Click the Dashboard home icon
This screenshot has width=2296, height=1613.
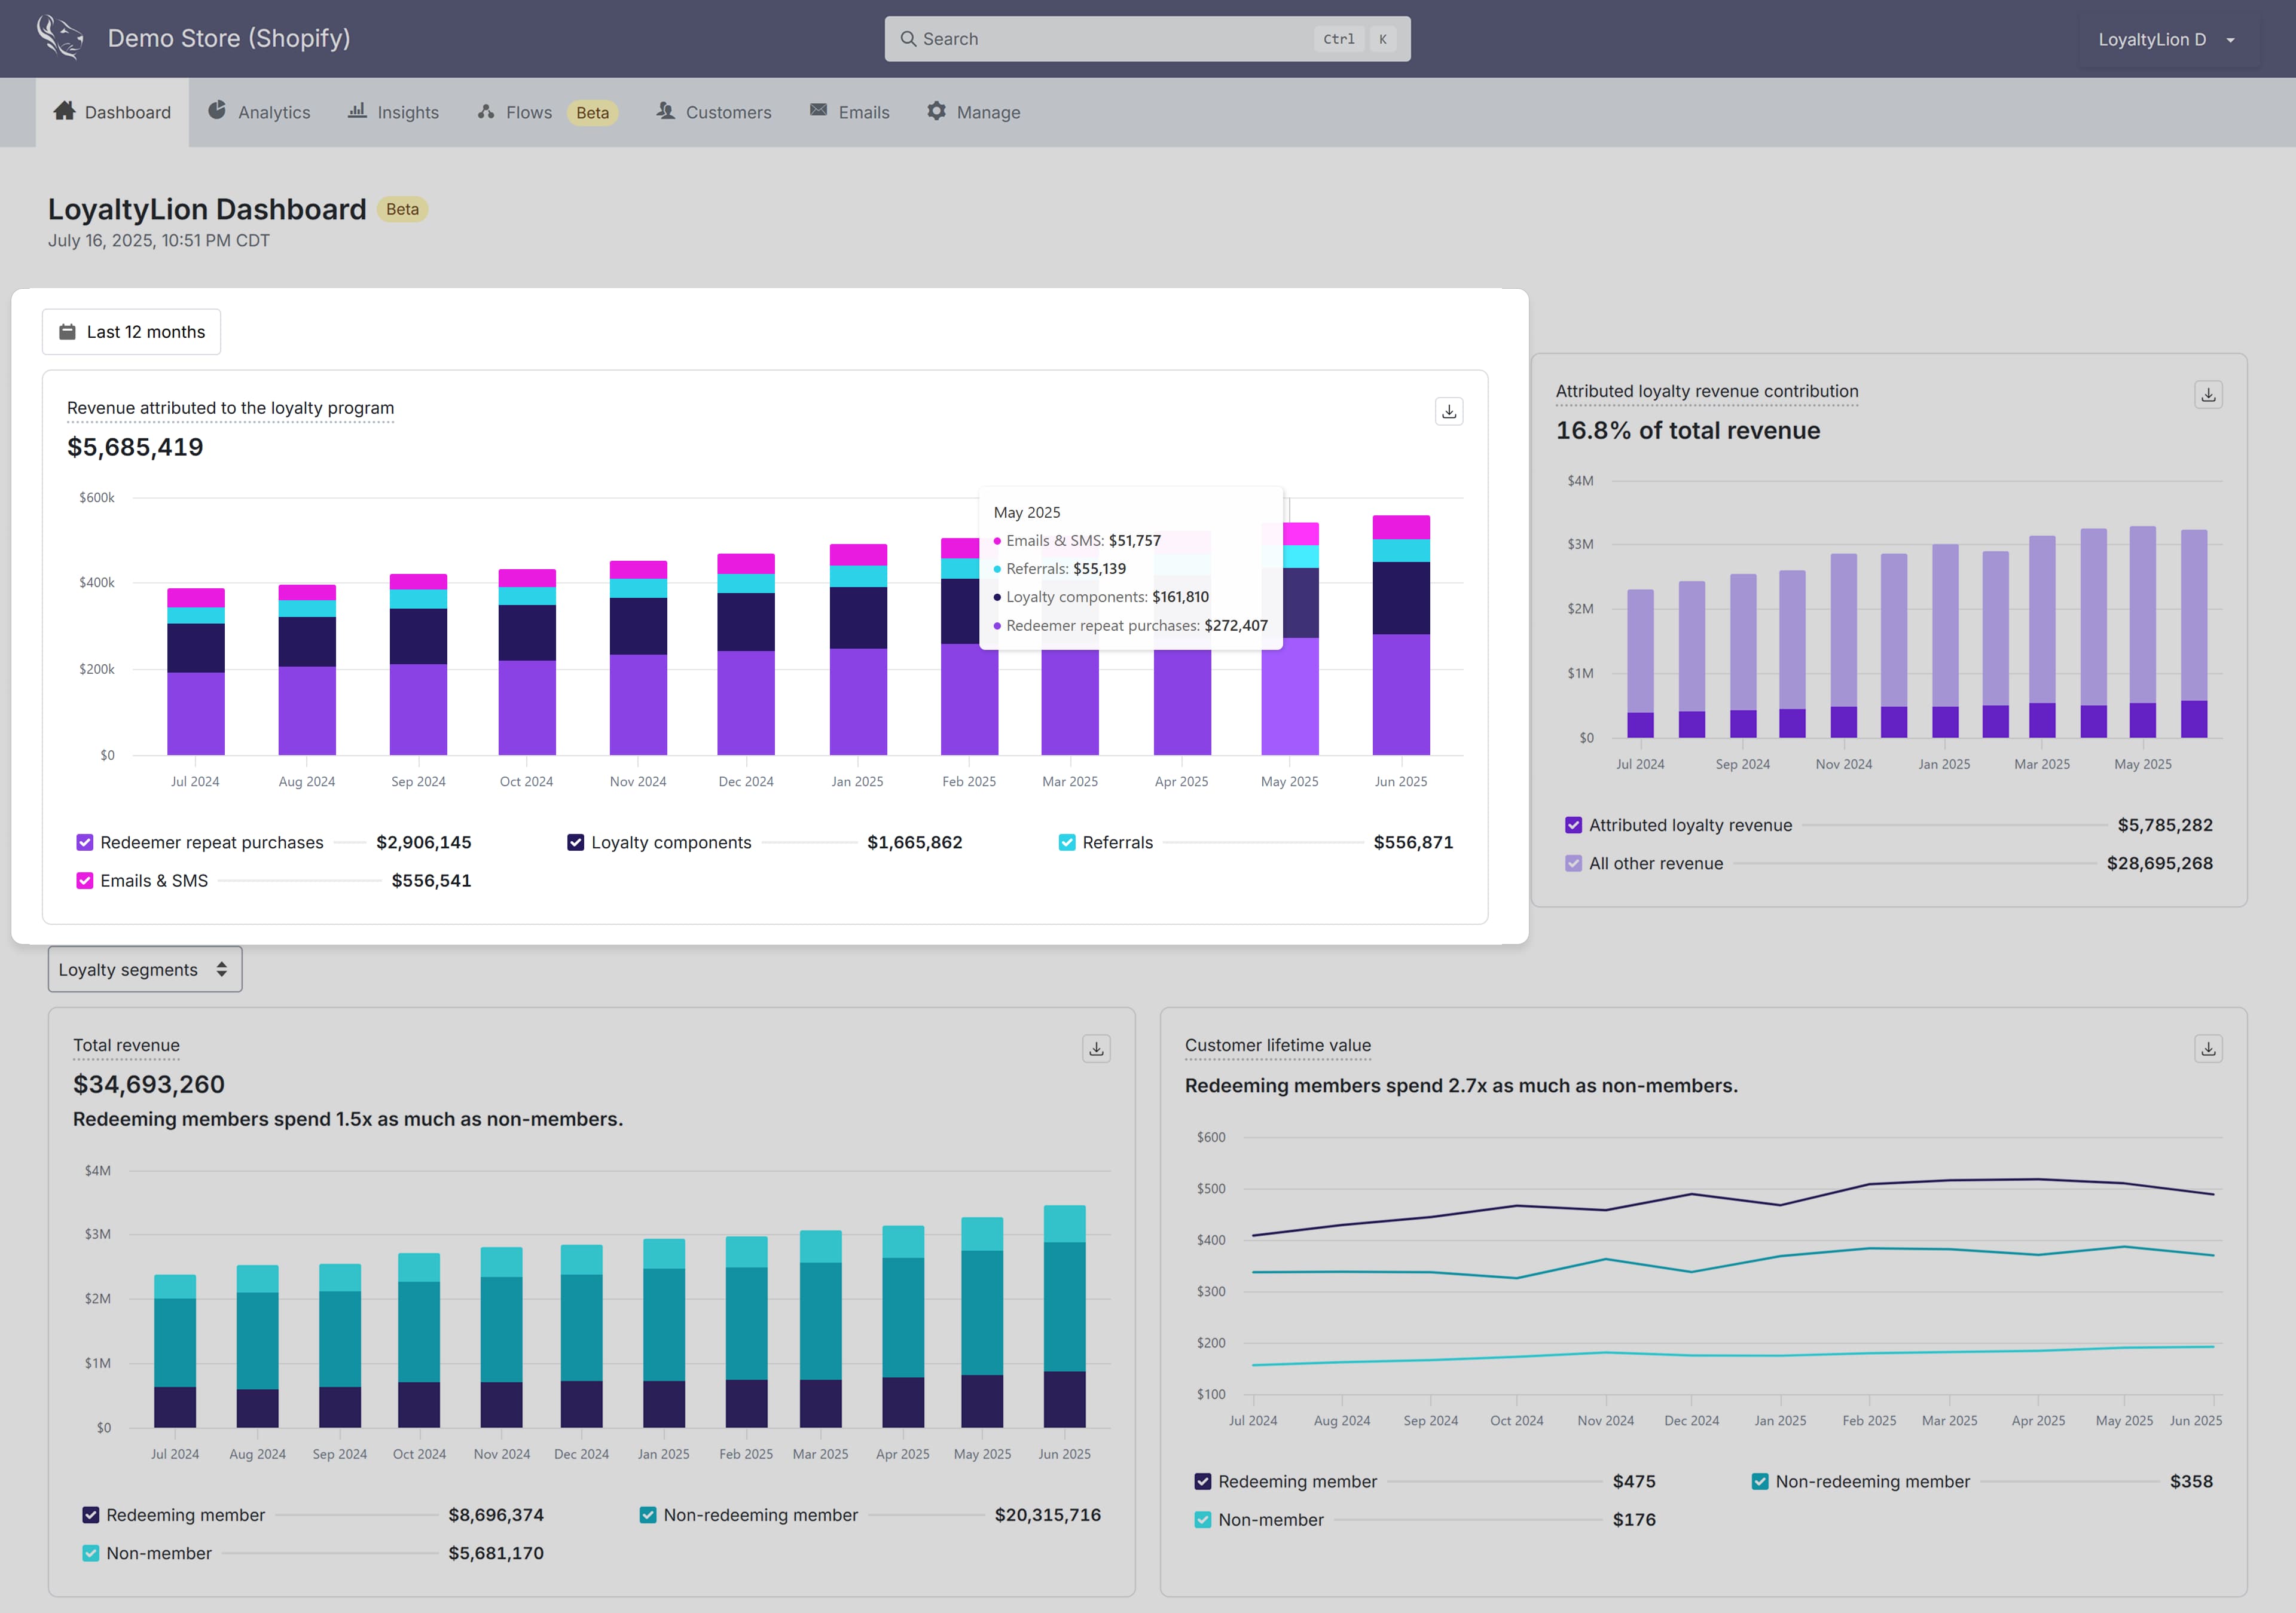coord(65,111)
